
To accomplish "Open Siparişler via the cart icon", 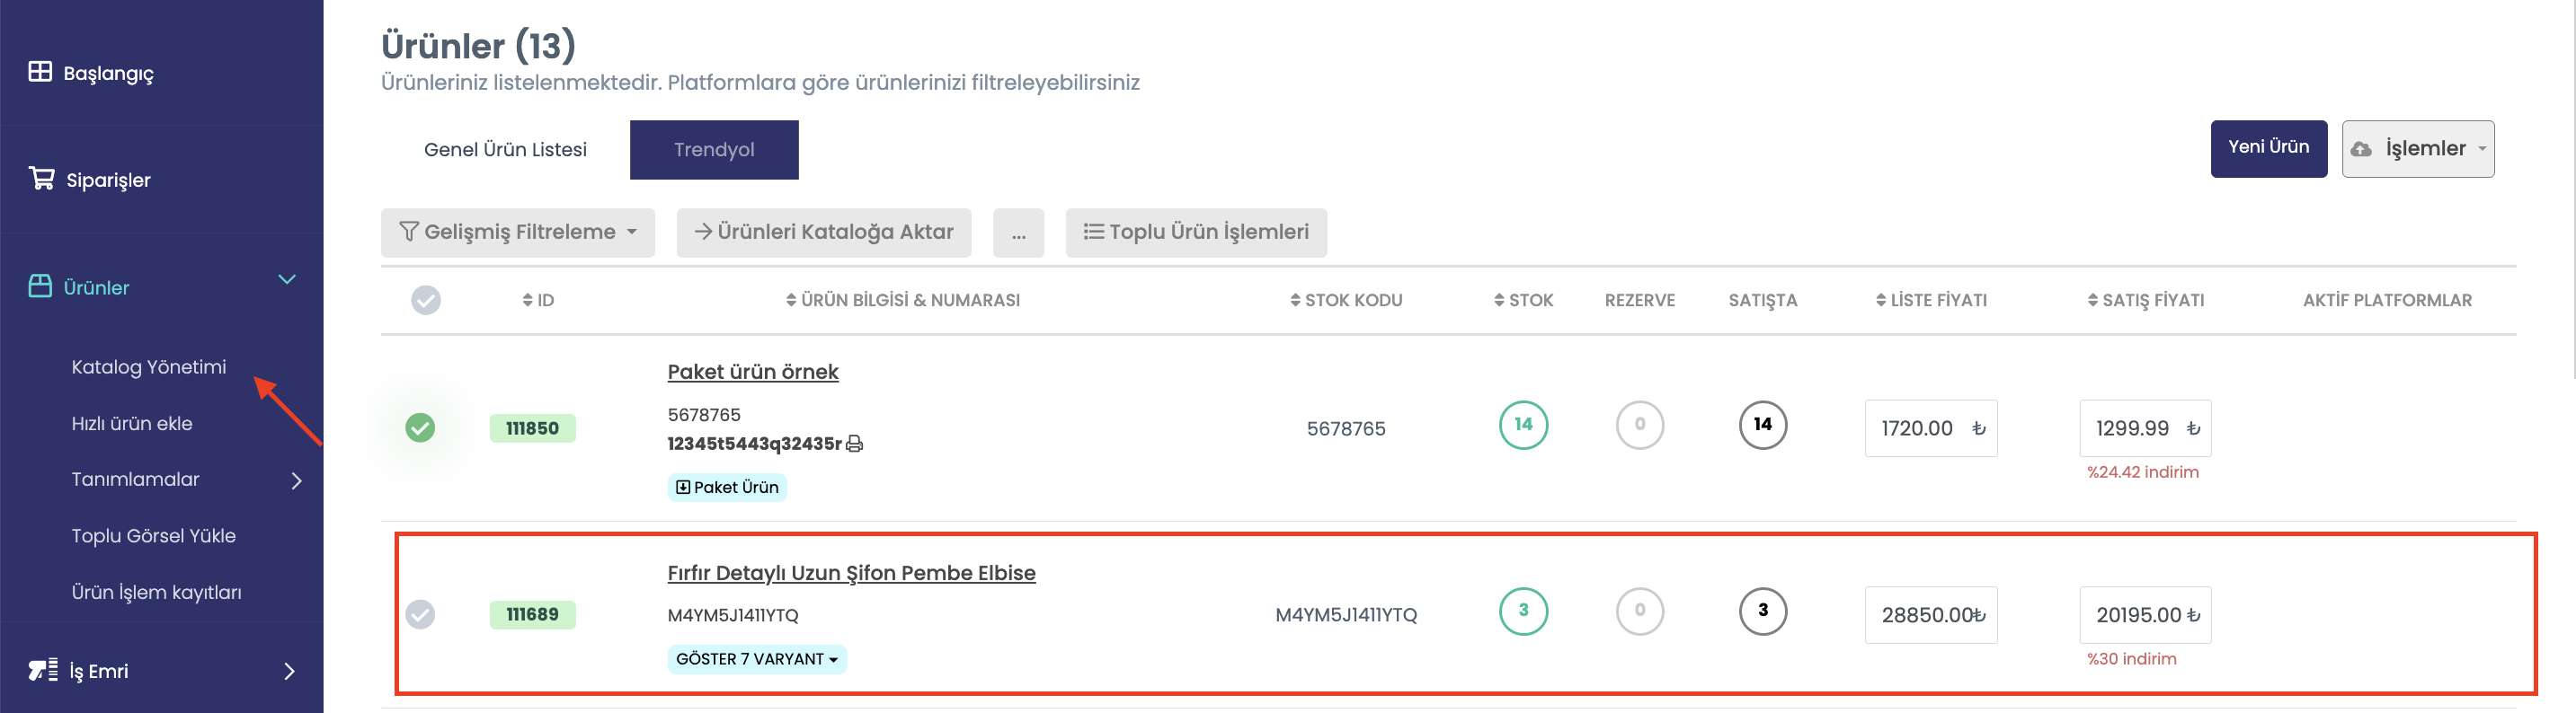I will click(x=41, y=179).
